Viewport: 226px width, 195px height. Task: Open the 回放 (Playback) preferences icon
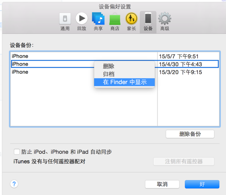[82, 21]
